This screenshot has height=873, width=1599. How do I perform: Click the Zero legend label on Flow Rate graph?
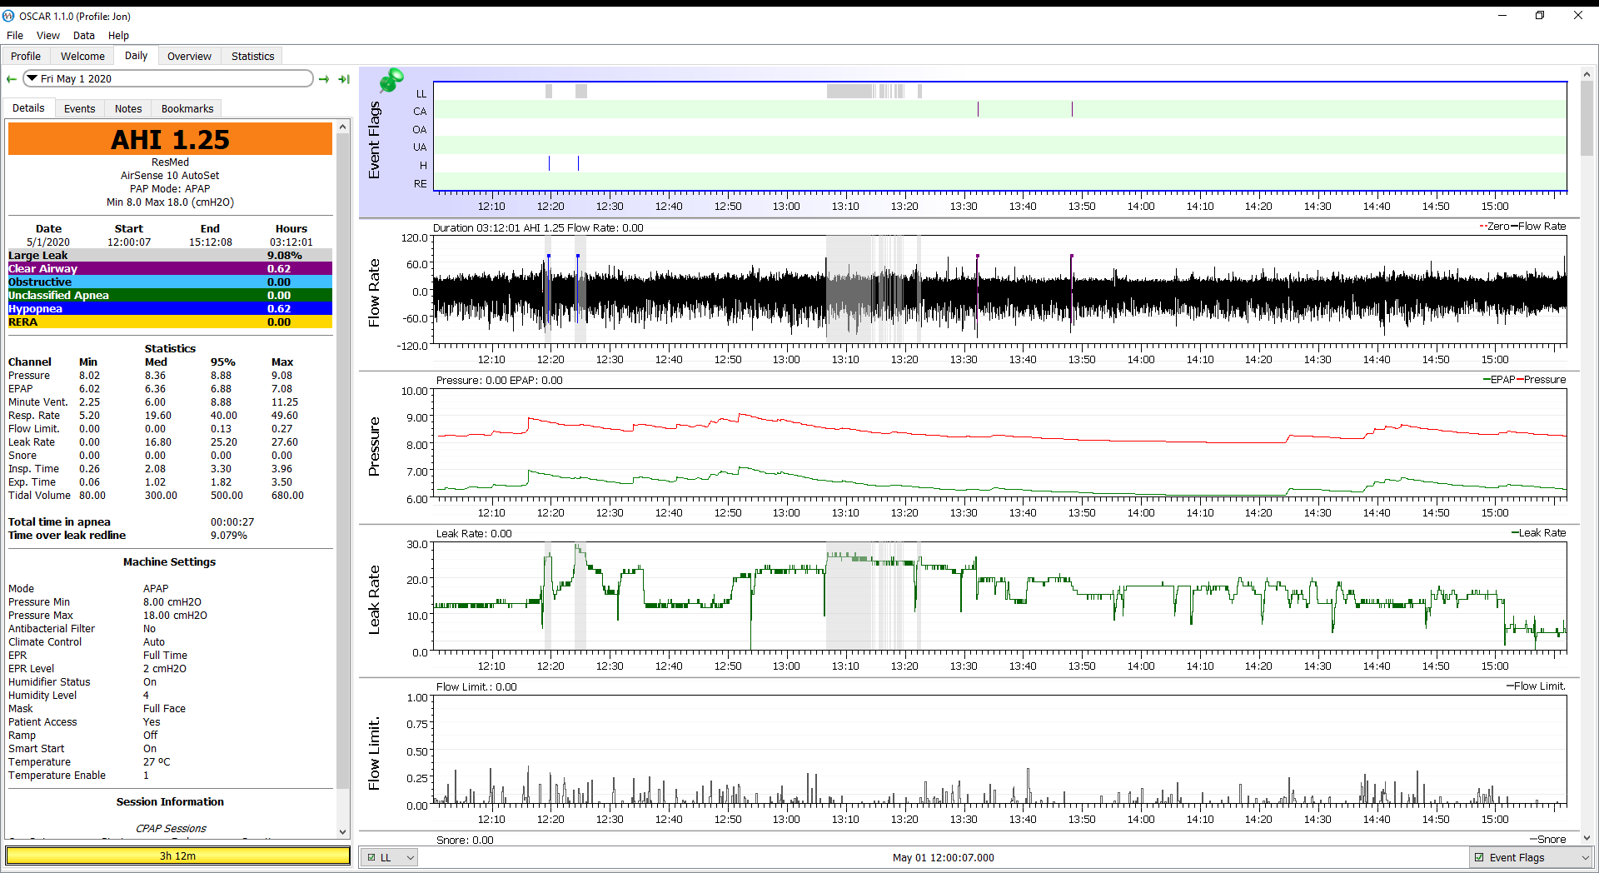pyautogui.click(x=1498, y=227)
